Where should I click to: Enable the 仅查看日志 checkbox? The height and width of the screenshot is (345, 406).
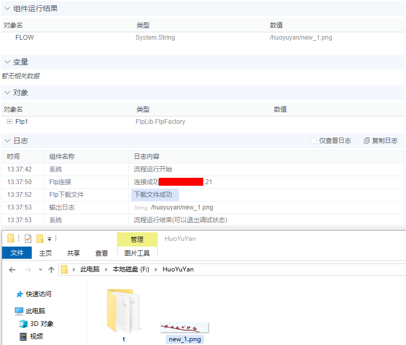coord(313,141)
